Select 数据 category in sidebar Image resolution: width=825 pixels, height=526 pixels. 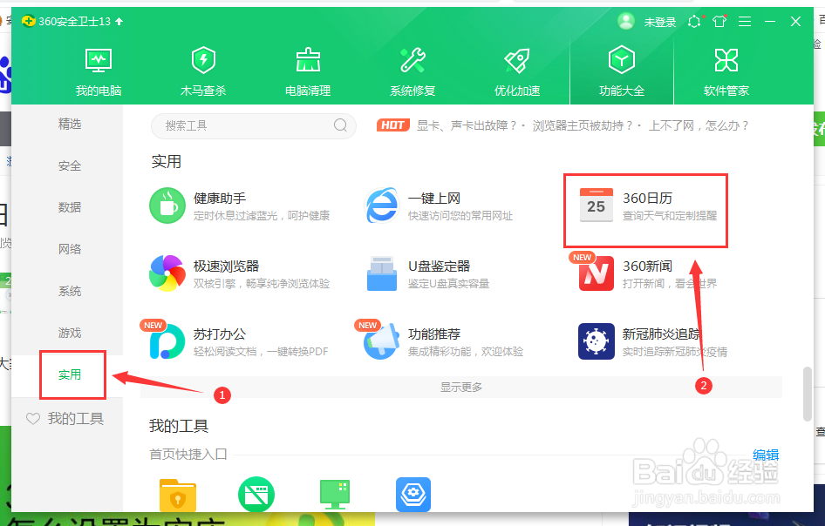tap(70, 207)
